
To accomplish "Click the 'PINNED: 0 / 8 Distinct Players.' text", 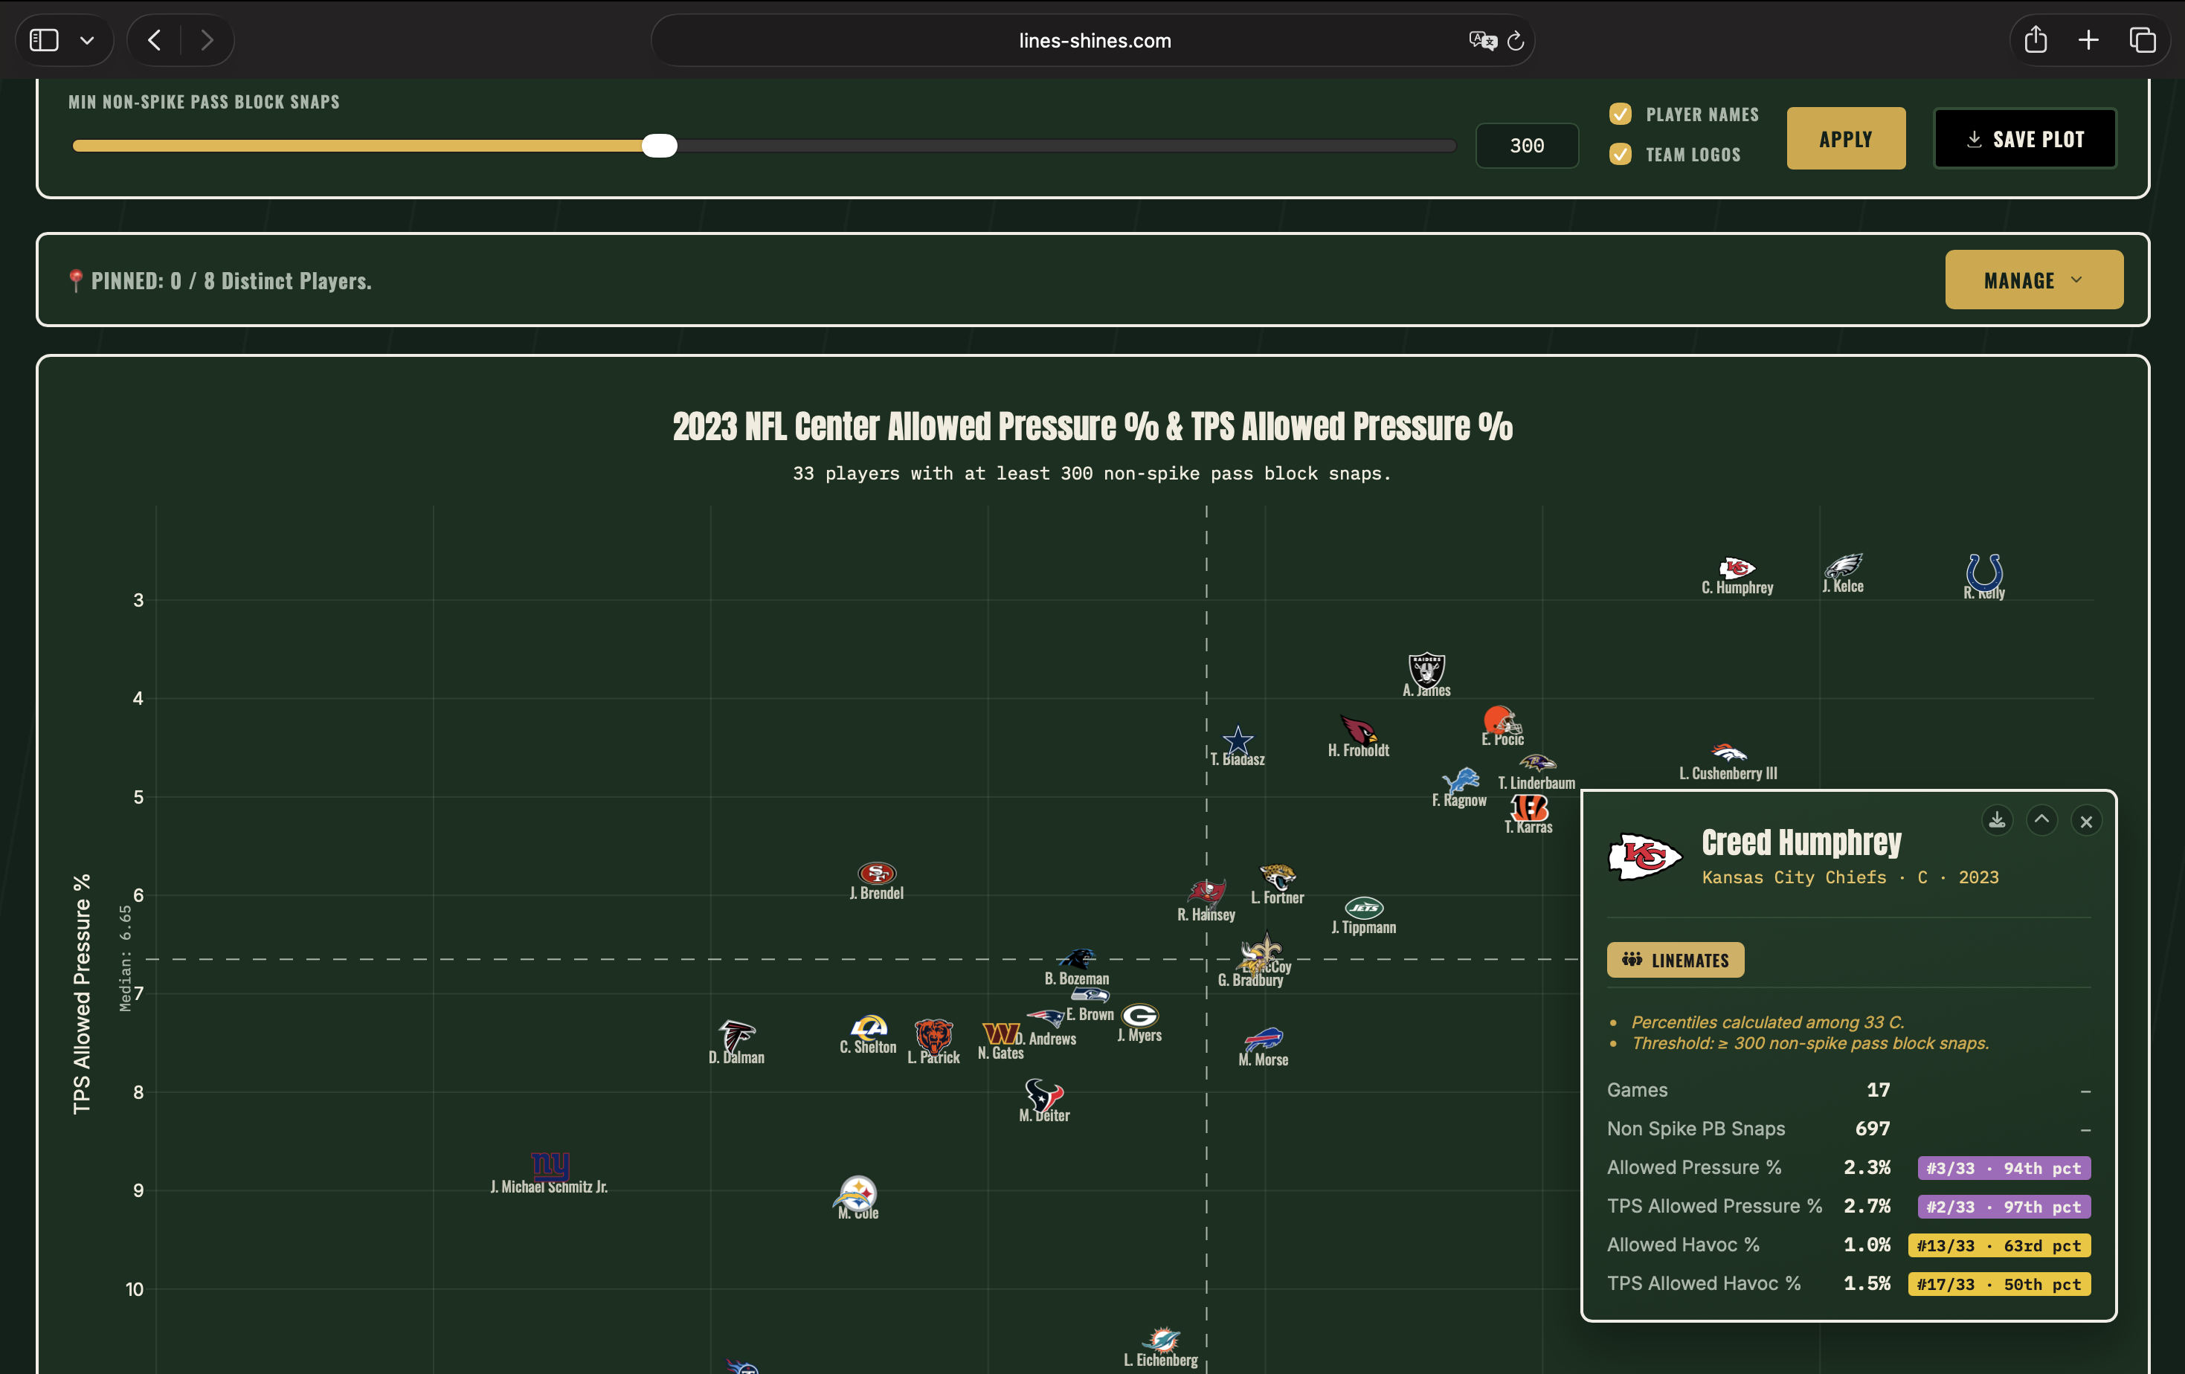I will point(231,281).
